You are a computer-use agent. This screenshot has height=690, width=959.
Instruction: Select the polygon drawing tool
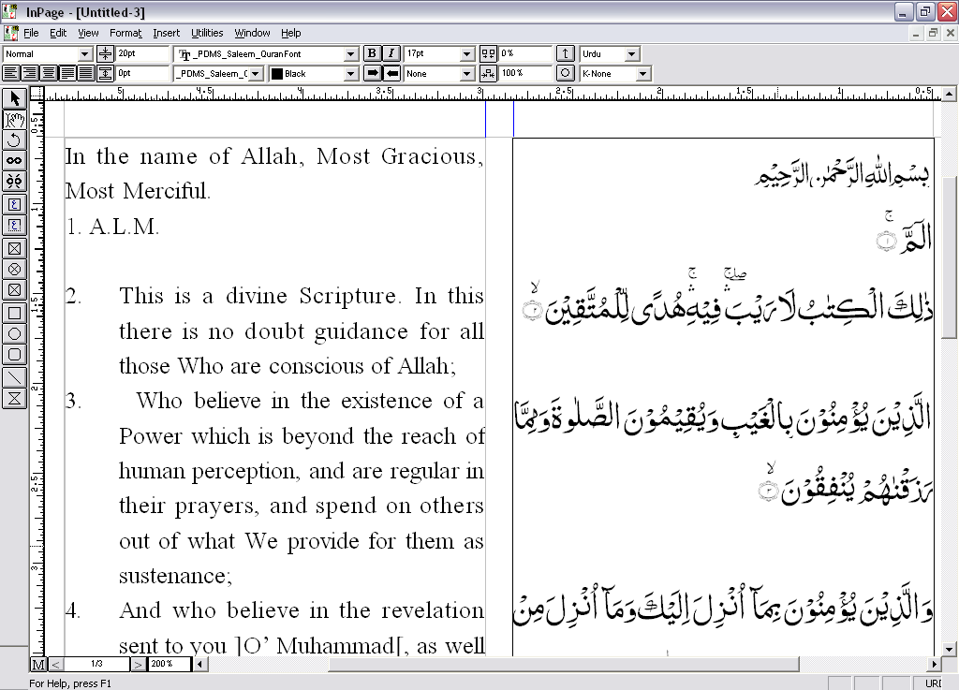click(x=15, y=334)
